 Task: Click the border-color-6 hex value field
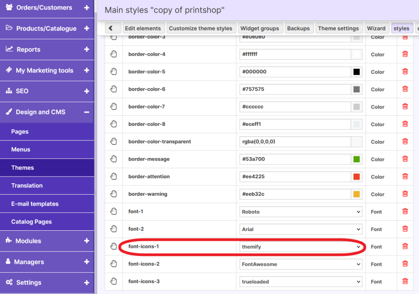(295, 89)
